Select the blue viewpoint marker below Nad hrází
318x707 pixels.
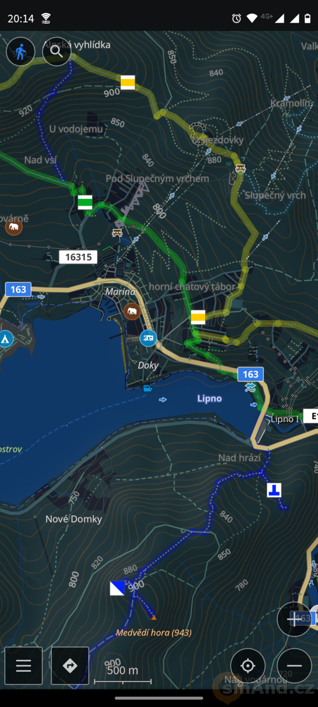[274, 490]
